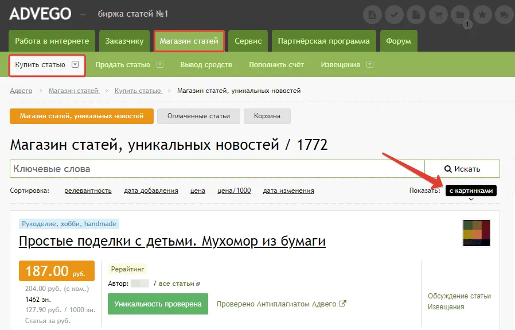Open the Заказчику tab

pyautogui.click(x=124, y=41)
